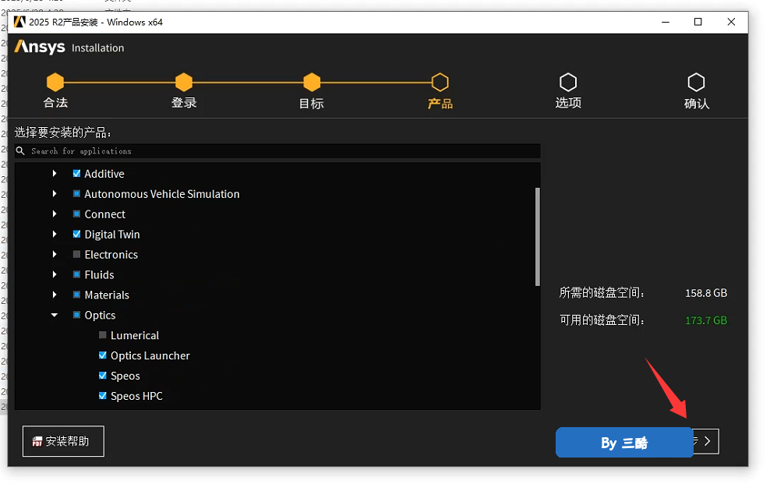Toggle the Fluids checkbox

(x=76, y=274)
